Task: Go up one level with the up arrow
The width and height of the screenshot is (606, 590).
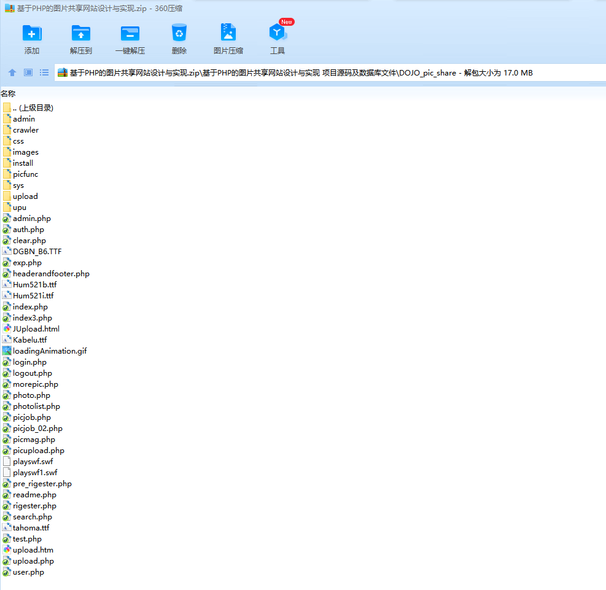Action: click(12, 72)
